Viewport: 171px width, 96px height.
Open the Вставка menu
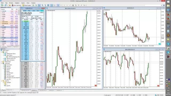pos(11,3)
